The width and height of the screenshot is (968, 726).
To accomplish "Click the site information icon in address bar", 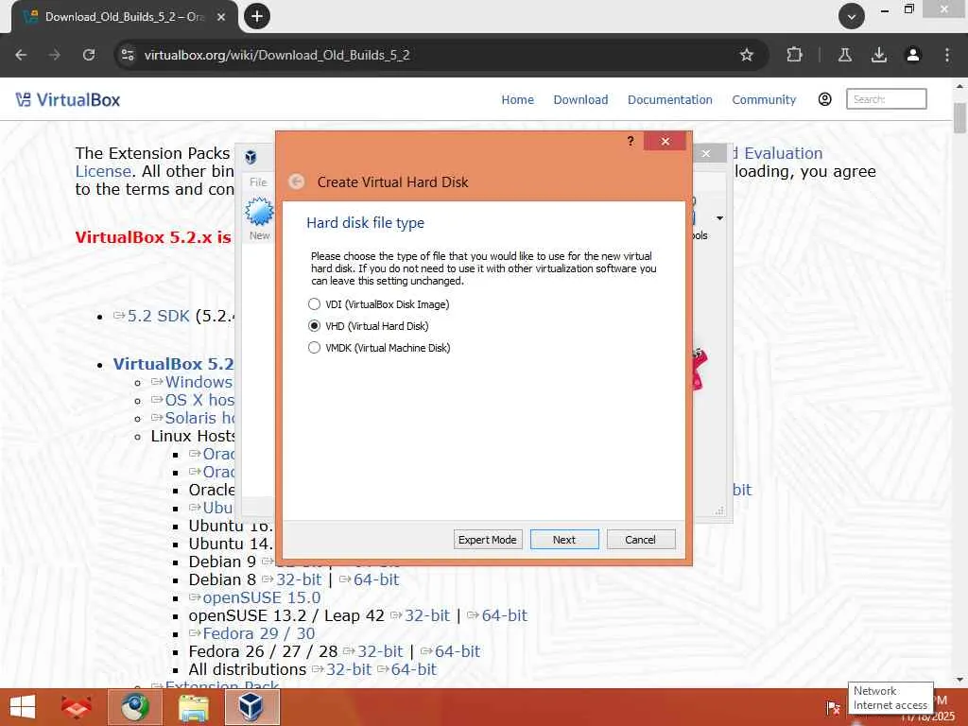I will pos(128,55).
